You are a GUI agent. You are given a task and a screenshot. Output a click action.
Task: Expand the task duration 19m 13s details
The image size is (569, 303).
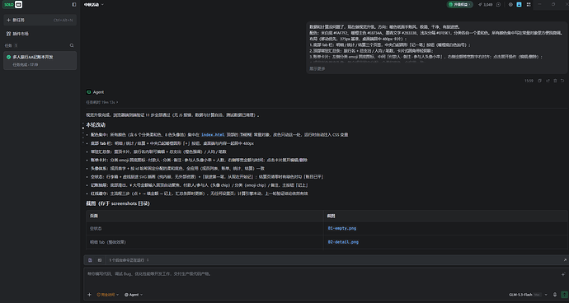point(102,102)
